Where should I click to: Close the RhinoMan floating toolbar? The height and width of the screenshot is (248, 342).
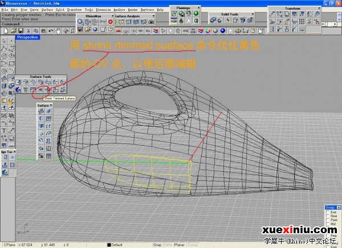click(x=112, y=16)
